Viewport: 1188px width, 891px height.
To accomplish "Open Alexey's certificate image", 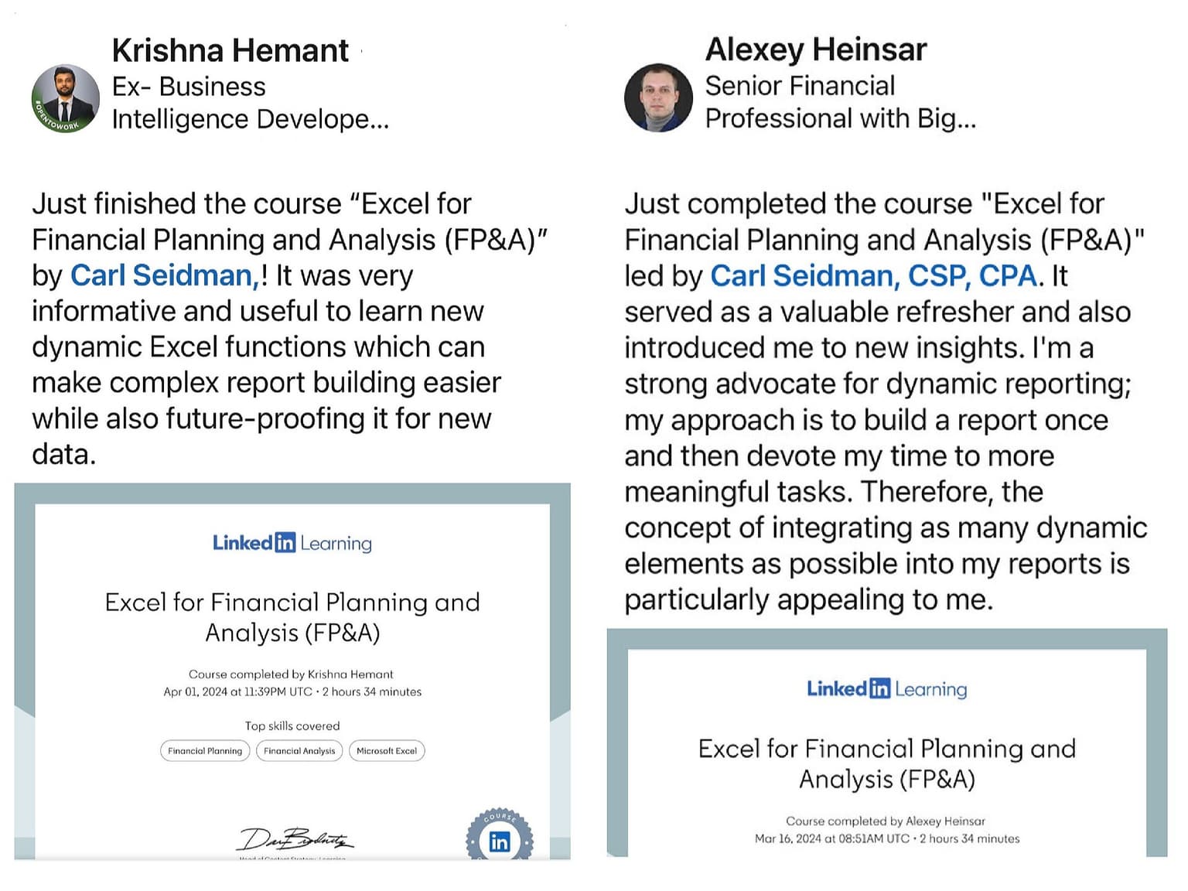I will click(x=887, y=742).
